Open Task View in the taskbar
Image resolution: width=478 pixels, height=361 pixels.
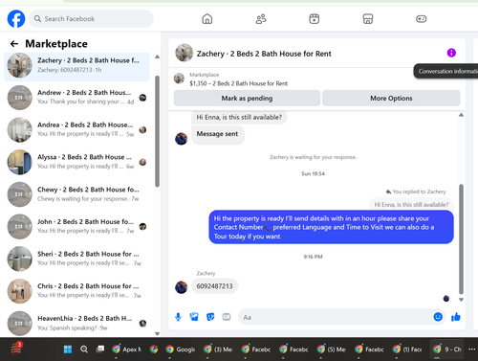100,349
